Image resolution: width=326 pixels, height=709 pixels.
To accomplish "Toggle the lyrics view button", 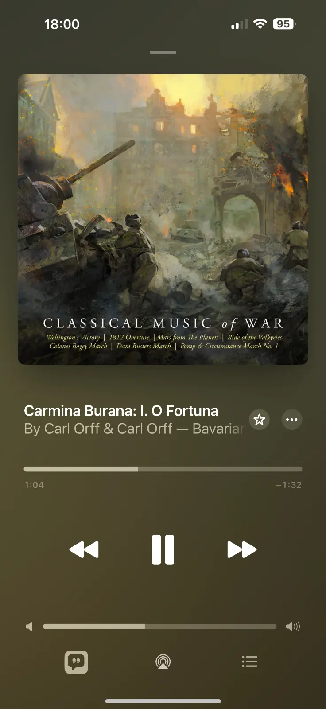I will point(76,662).
